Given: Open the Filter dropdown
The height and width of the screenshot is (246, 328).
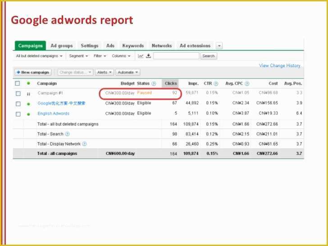Looking at the screenshot, I should click(100, 56).
